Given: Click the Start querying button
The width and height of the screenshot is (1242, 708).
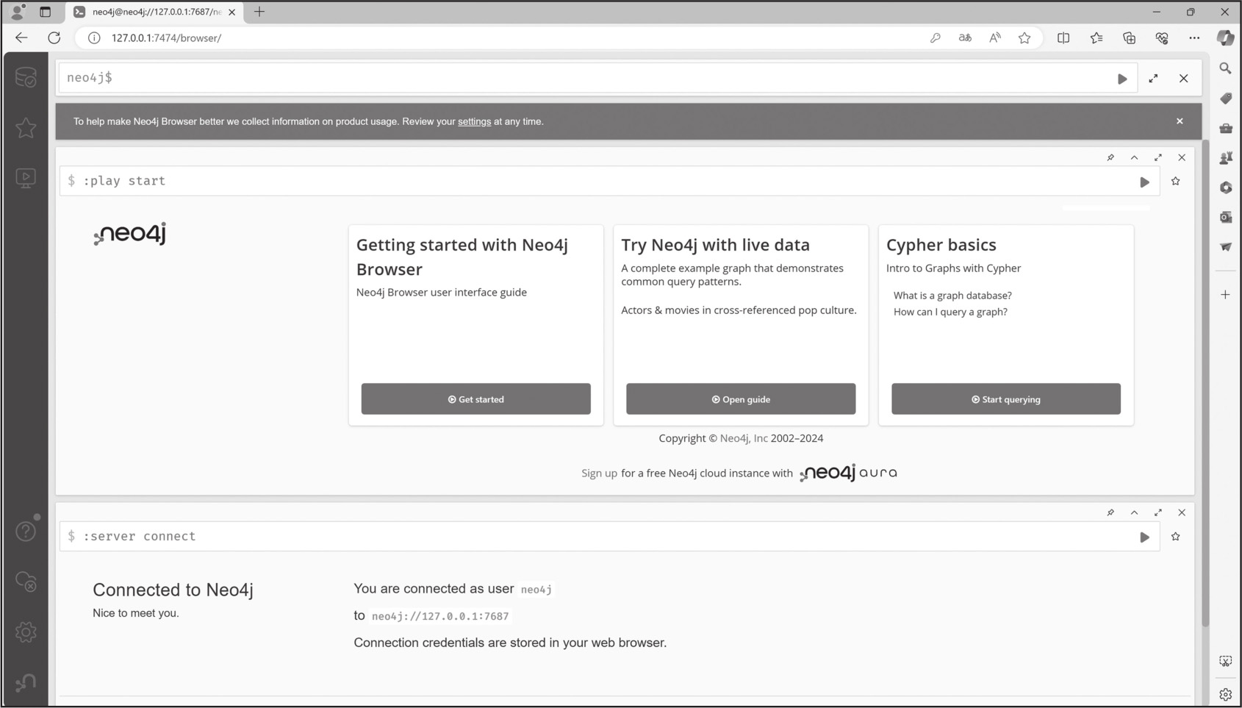Looking at the screenshot, I should 1006,399.
